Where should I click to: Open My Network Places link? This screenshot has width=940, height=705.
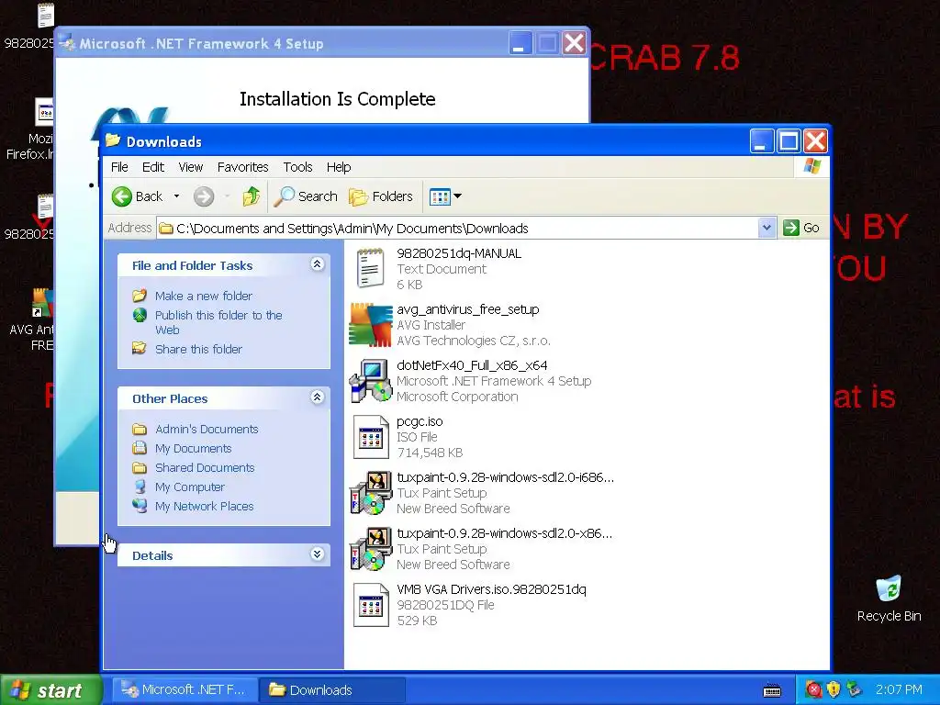tap(204, 506)
